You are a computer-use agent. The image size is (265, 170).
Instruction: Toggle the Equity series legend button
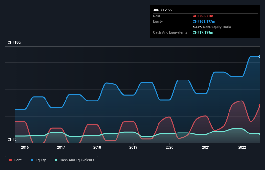click(38, 160)
